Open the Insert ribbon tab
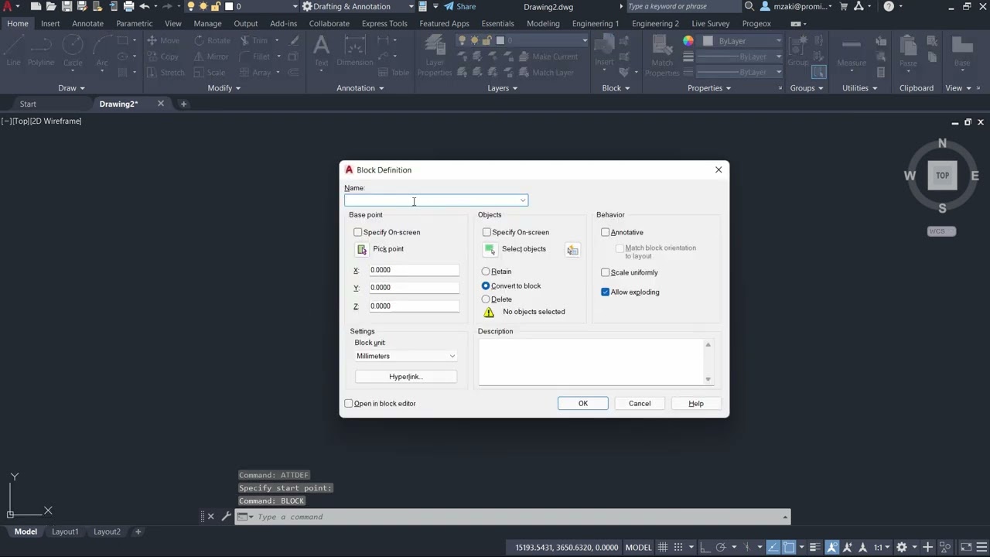Viewport: 990px width, 557px height. coord(50,23)
